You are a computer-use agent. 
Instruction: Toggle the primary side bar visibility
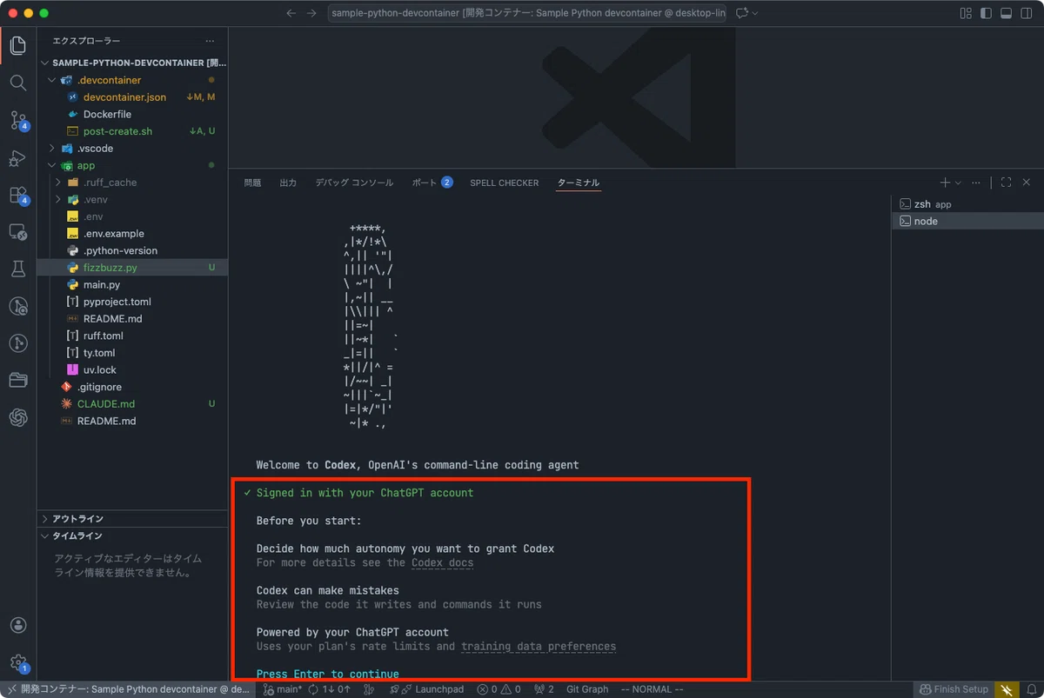pos(986,13)
